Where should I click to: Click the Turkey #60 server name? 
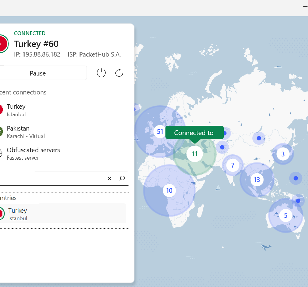coord(36,44)
